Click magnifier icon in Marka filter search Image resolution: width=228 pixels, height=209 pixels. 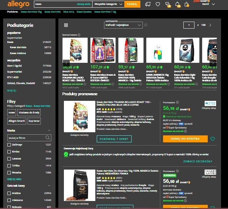tap(47, 137)
